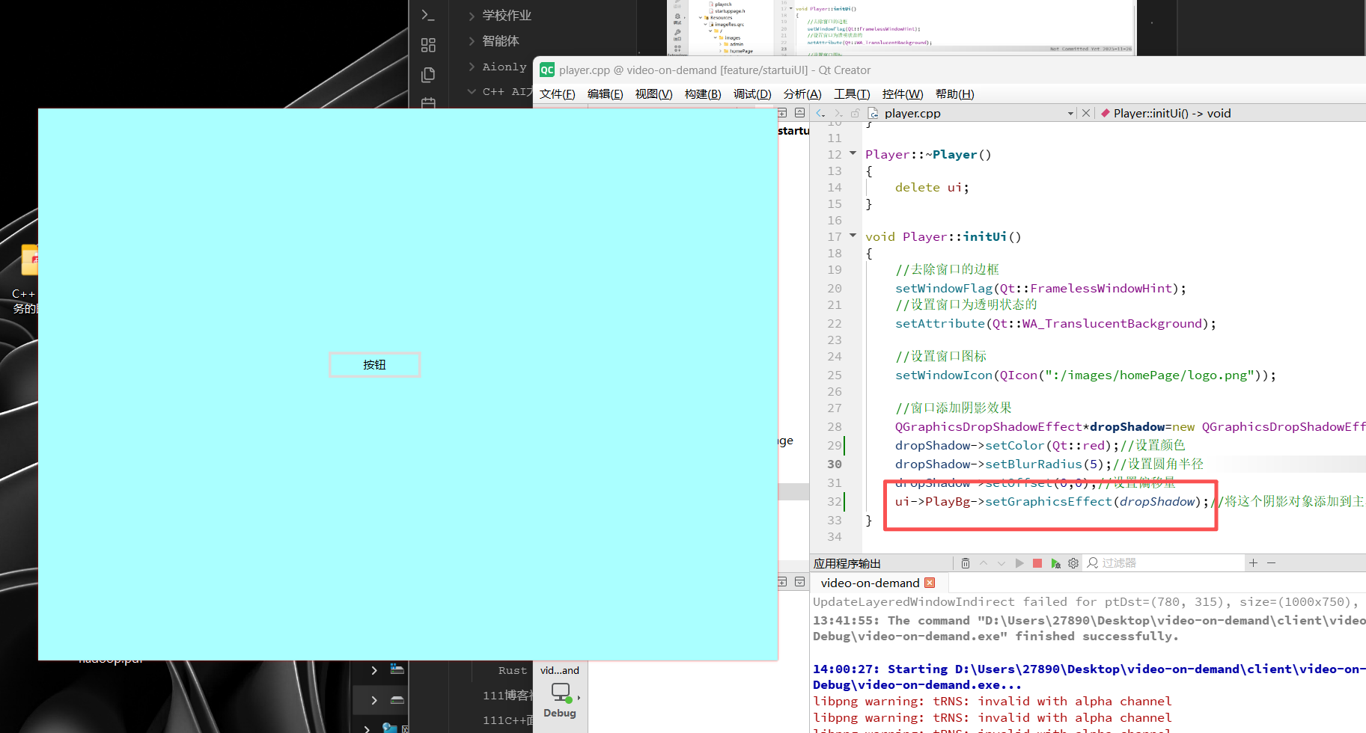Open the 控件(W) menu
Image resolution: width=1366 pixels, height=733 pixels.
[x=903, y=94]
